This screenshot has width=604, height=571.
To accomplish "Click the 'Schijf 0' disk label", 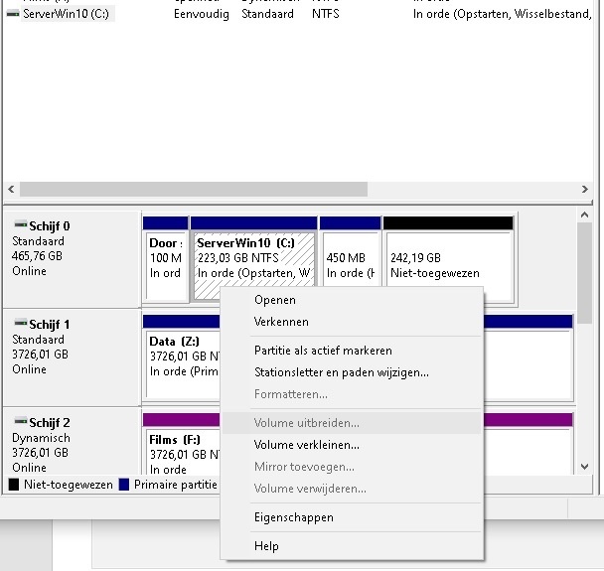I will [x=50, y=226].
